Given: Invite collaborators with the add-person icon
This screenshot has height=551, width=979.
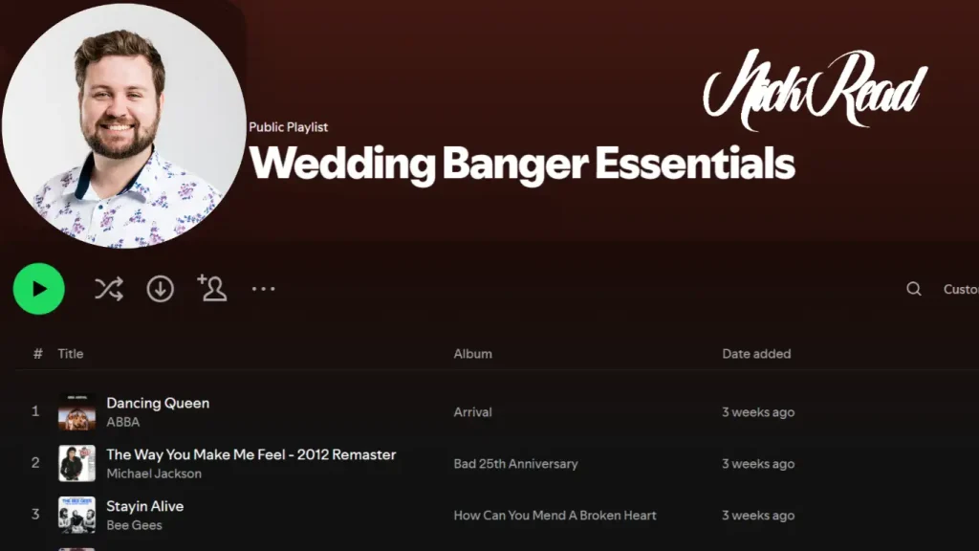Looking at the screenshot, I should [x=212, y=288].
